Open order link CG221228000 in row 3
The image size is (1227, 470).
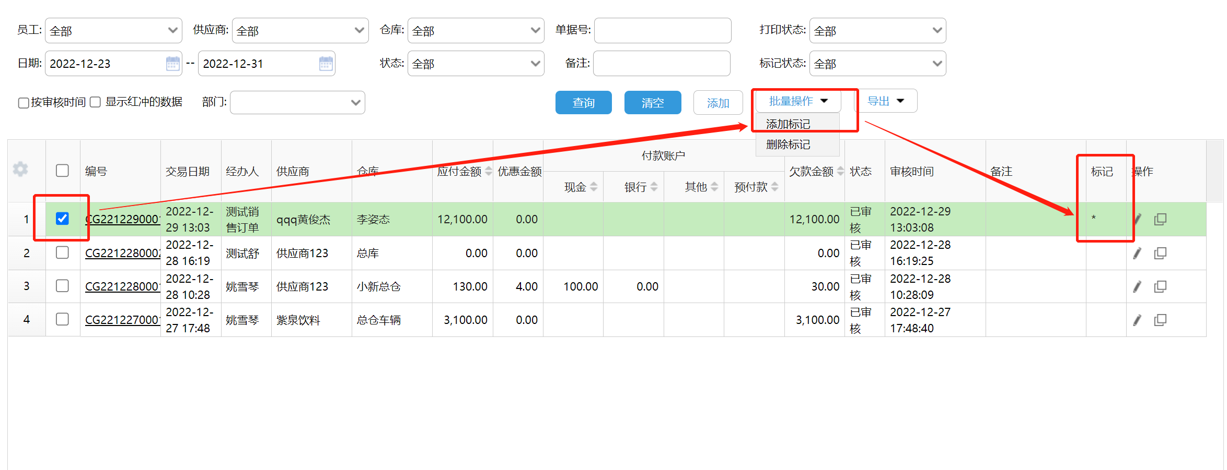click(x=122, y=286)
